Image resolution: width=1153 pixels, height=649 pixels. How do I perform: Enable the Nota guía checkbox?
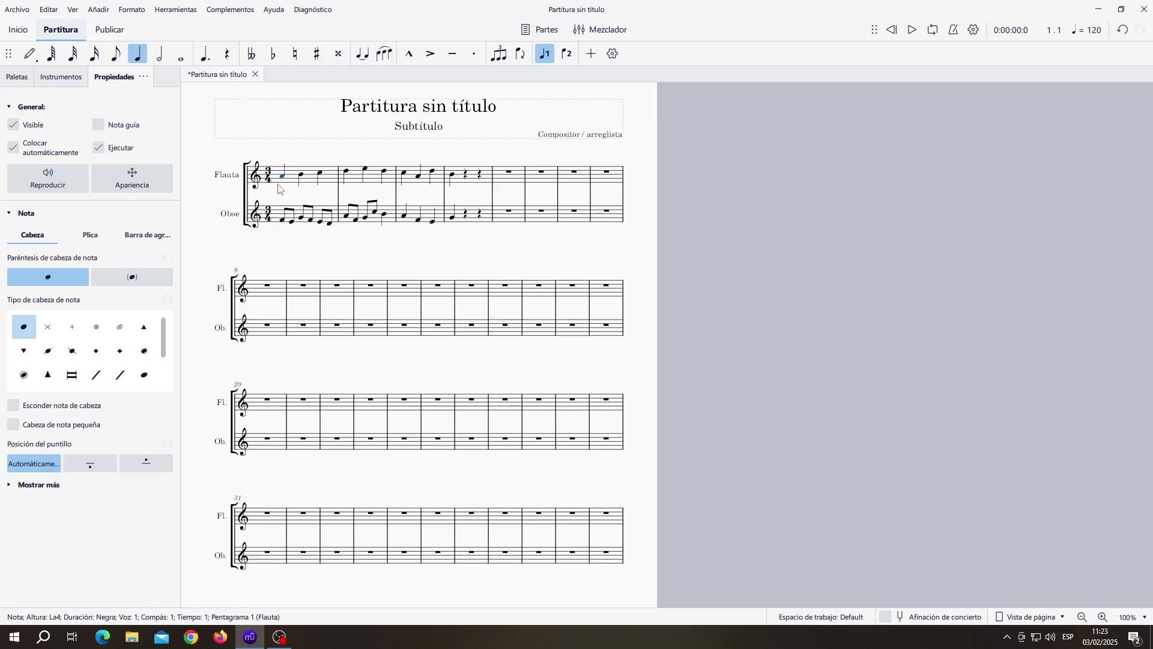(98, 125)
